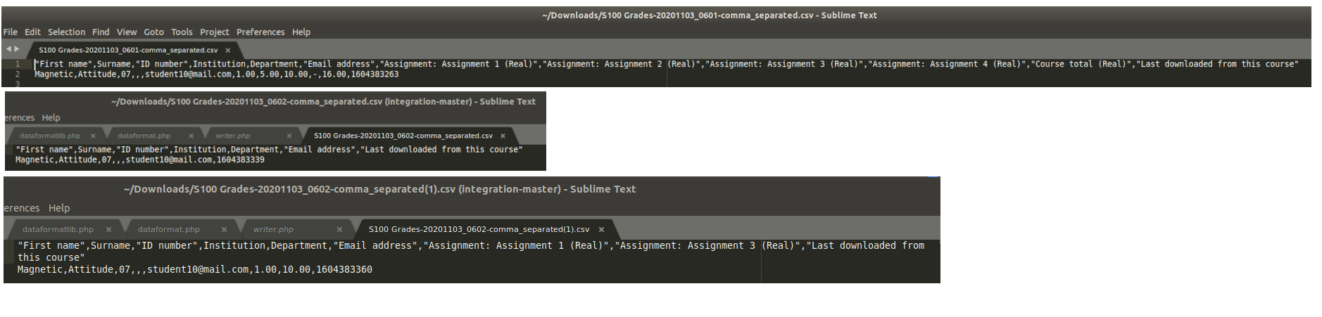Click the previous-tab left arrow icon
Viewport: 1322px width, 317px height.
click(x=8, y=49)
